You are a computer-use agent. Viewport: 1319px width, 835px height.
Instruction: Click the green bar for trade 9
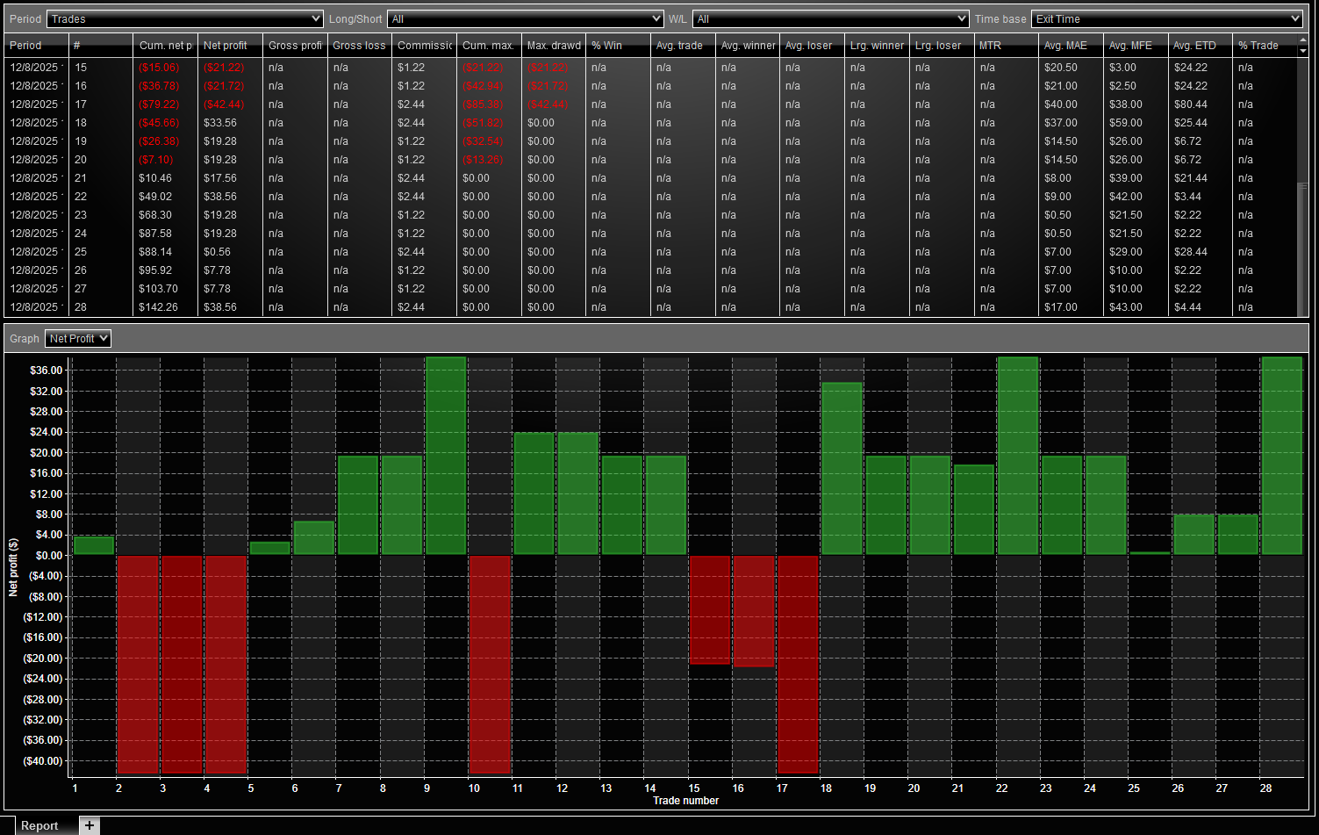click(x=446, y=455)
